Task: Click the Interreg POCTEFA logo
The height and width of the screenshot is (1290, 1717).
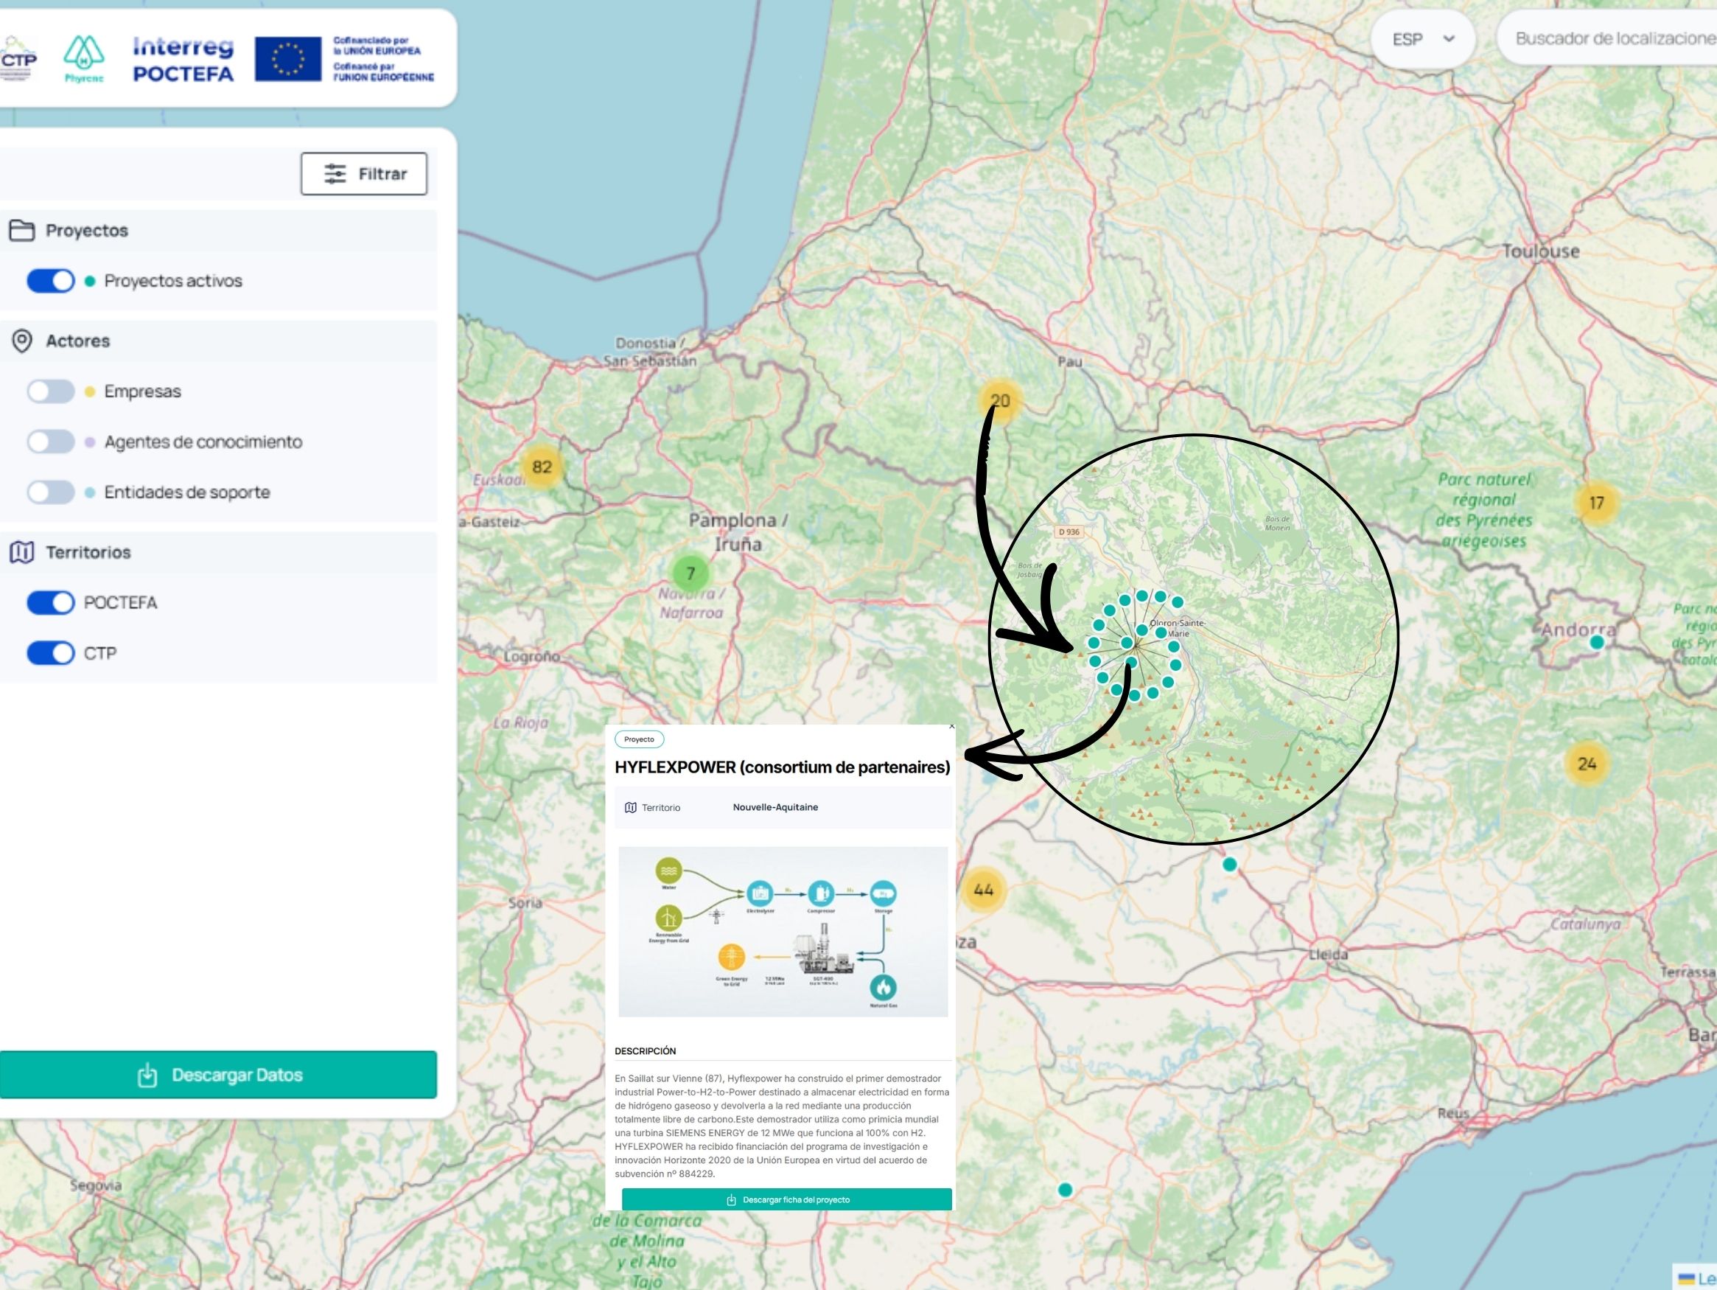Action: coord(183,60)
